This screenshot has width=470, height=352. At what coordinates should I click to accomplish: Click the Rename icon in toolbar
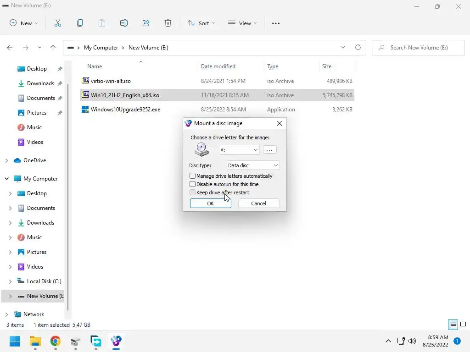(124, 23)
